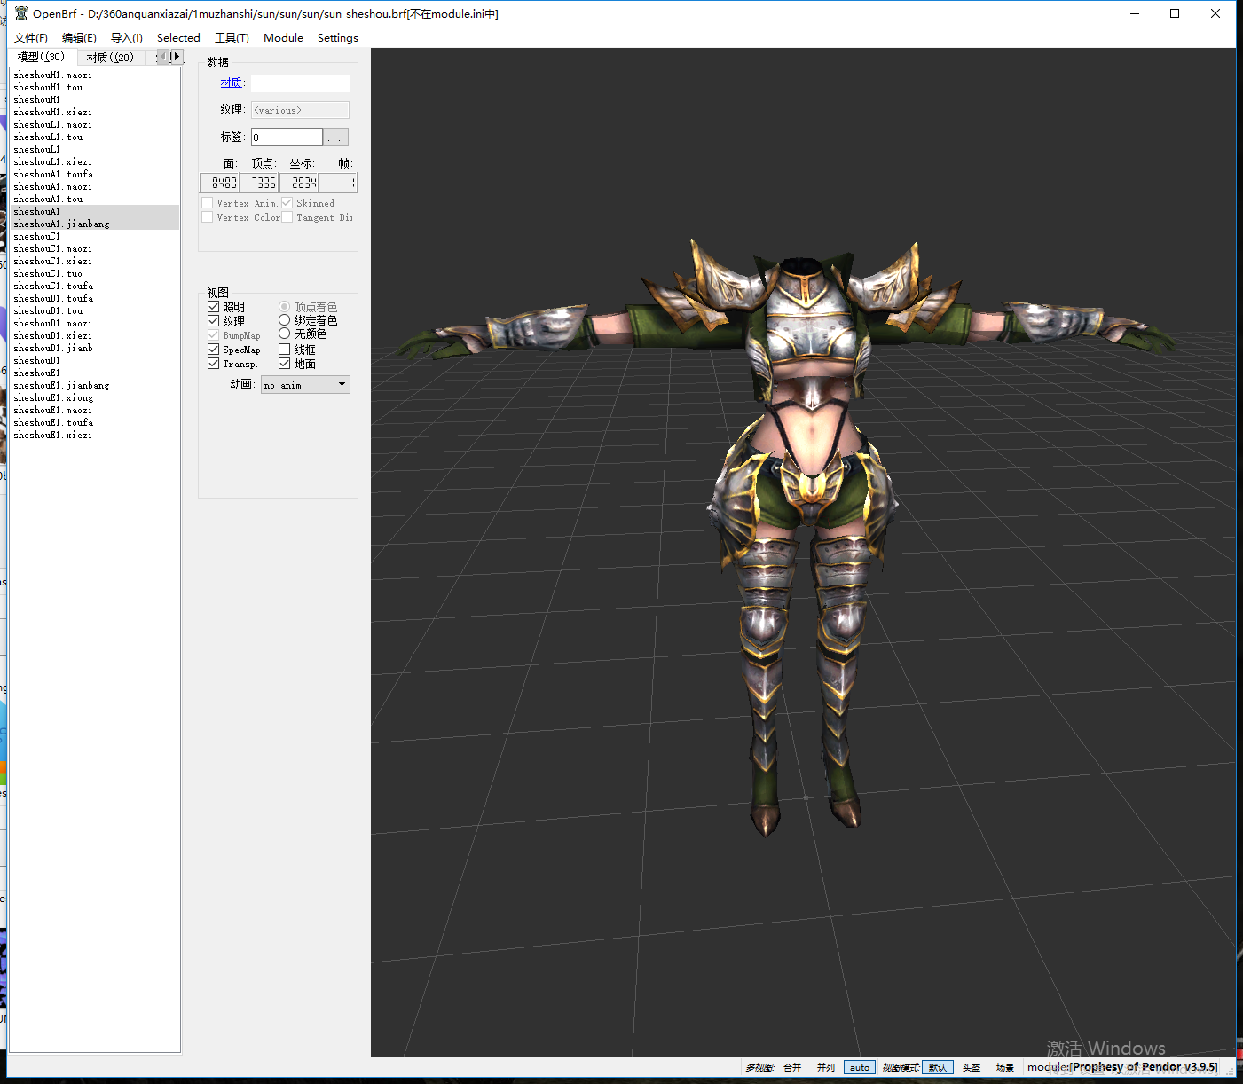Viewport: 1243px width, 1084px height.
Task: Select sheshouH1.tou in the mesh list
Action: (94, 88)
